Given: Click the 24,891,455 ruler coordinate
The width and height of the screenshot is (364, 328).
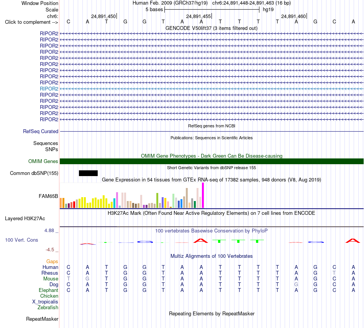Looking at the screenshot, I should (198, 16).
